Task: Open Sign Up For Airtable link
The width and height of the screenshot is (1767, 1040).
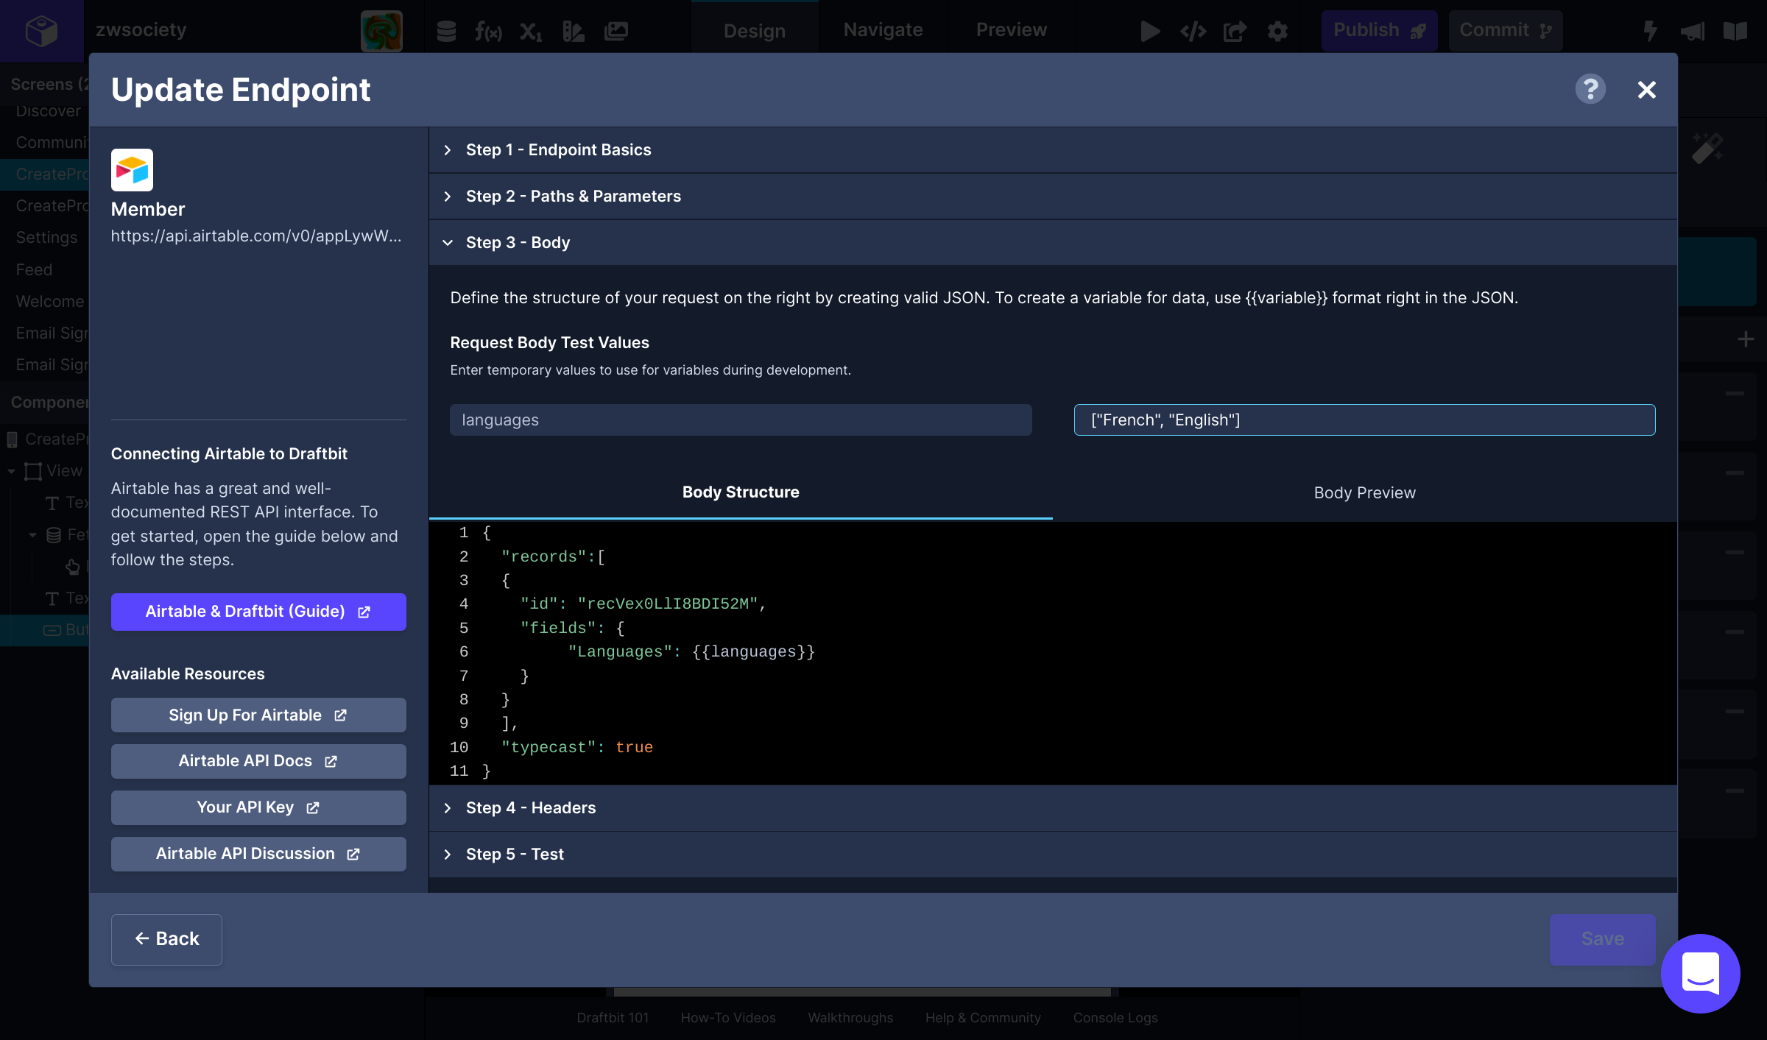Action: click(258, 715)
